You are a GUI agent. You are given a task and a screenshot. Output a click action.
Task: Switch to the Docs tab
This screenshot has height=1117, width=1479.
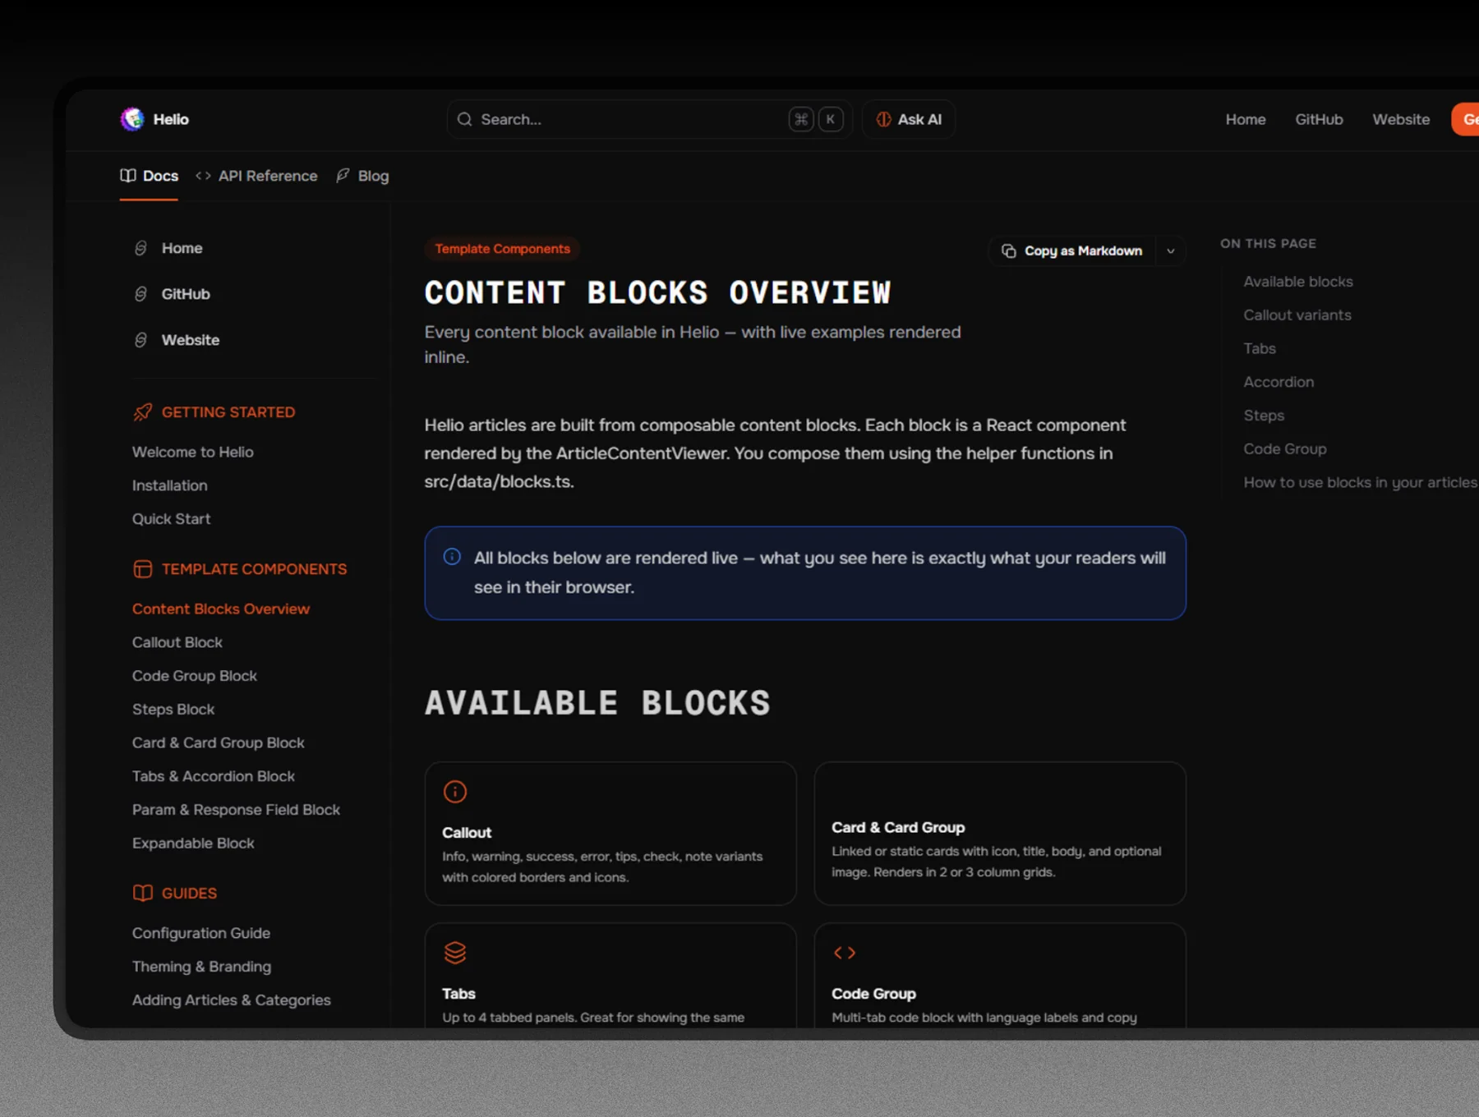click(149, 176)
